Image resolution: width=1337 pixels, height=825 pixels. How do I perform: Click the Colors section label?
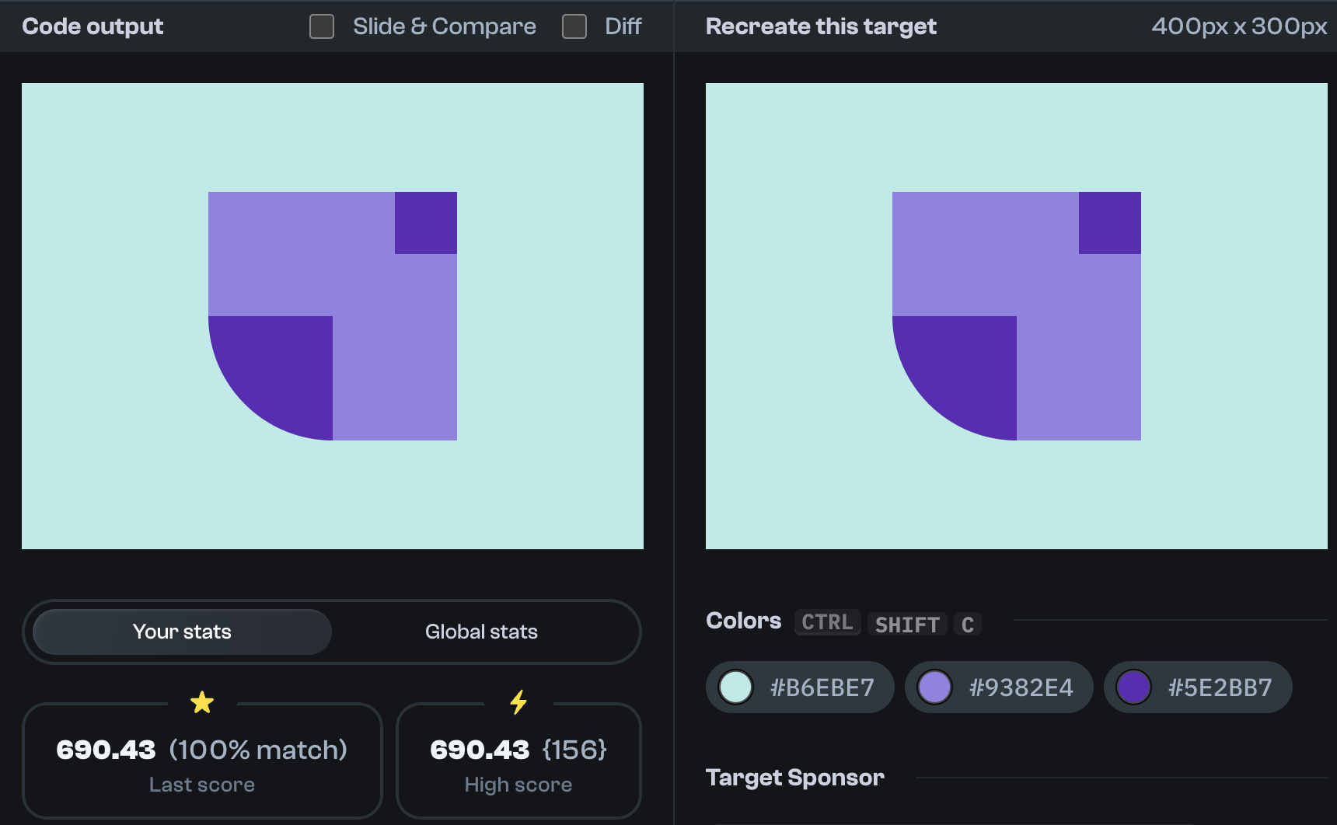743,621
